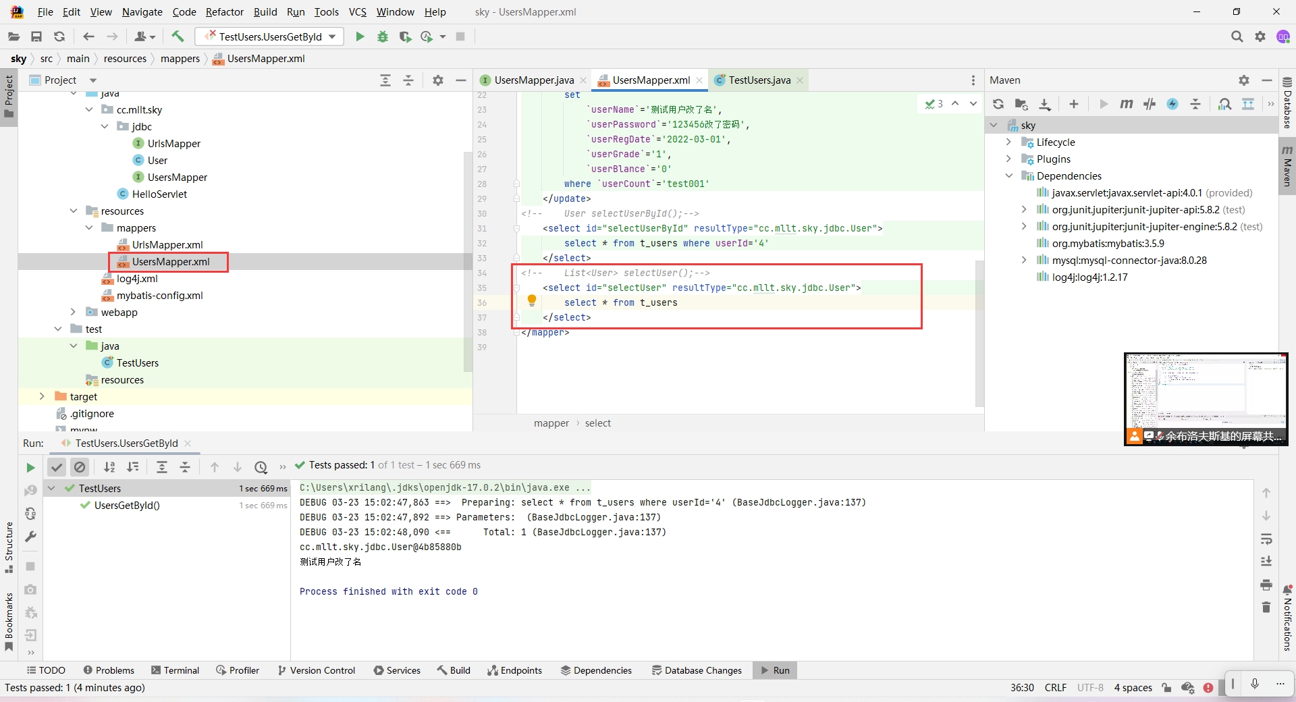
Task: Expand mysql-connector-java dependency node
Action: coord(1024,260)
